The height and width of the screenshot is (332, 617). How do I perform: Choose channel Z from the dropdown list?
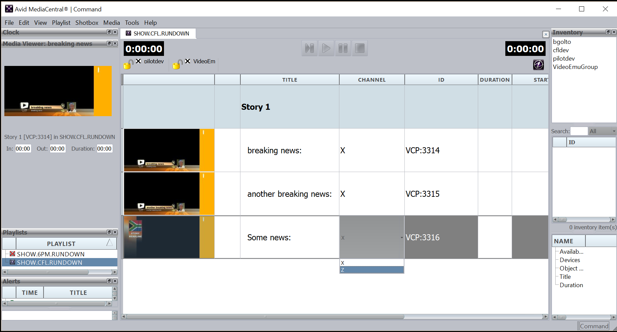[x=372, y=270]
